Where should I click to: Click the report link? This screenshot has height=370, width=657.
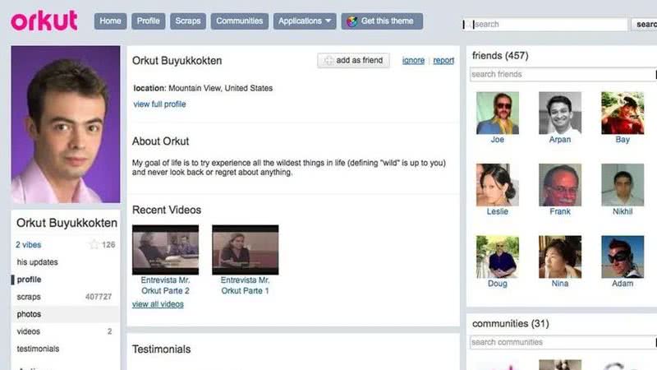pyautogui.click(x=443, y=60)
